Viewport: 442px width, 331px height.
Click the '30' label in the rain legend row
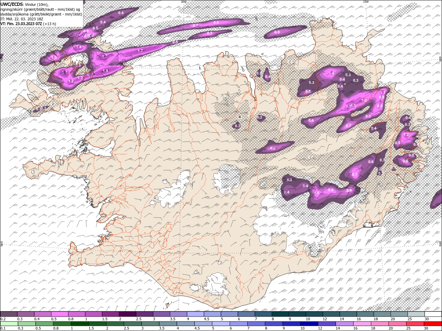tap(427, 329)
